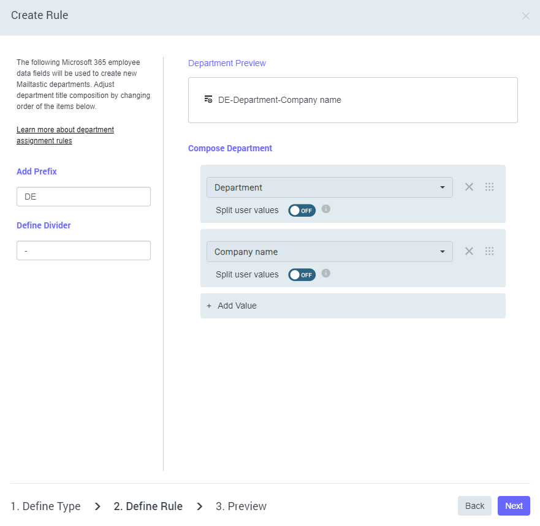Screen dimensions: 540x526
Task: Click the department preview list icon
Action: point(208,99)
